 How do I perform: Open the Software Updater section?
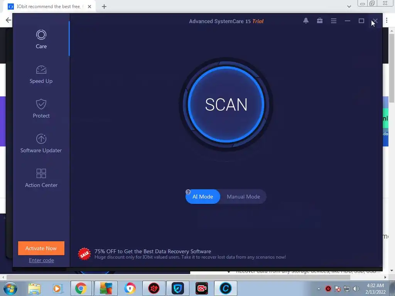tap(41, 143)
